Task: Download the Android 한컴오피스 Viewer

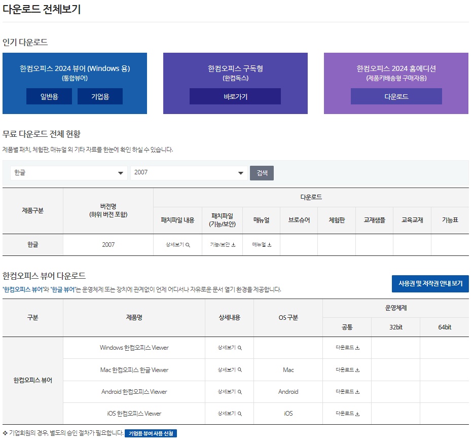Action: (347, 392)
